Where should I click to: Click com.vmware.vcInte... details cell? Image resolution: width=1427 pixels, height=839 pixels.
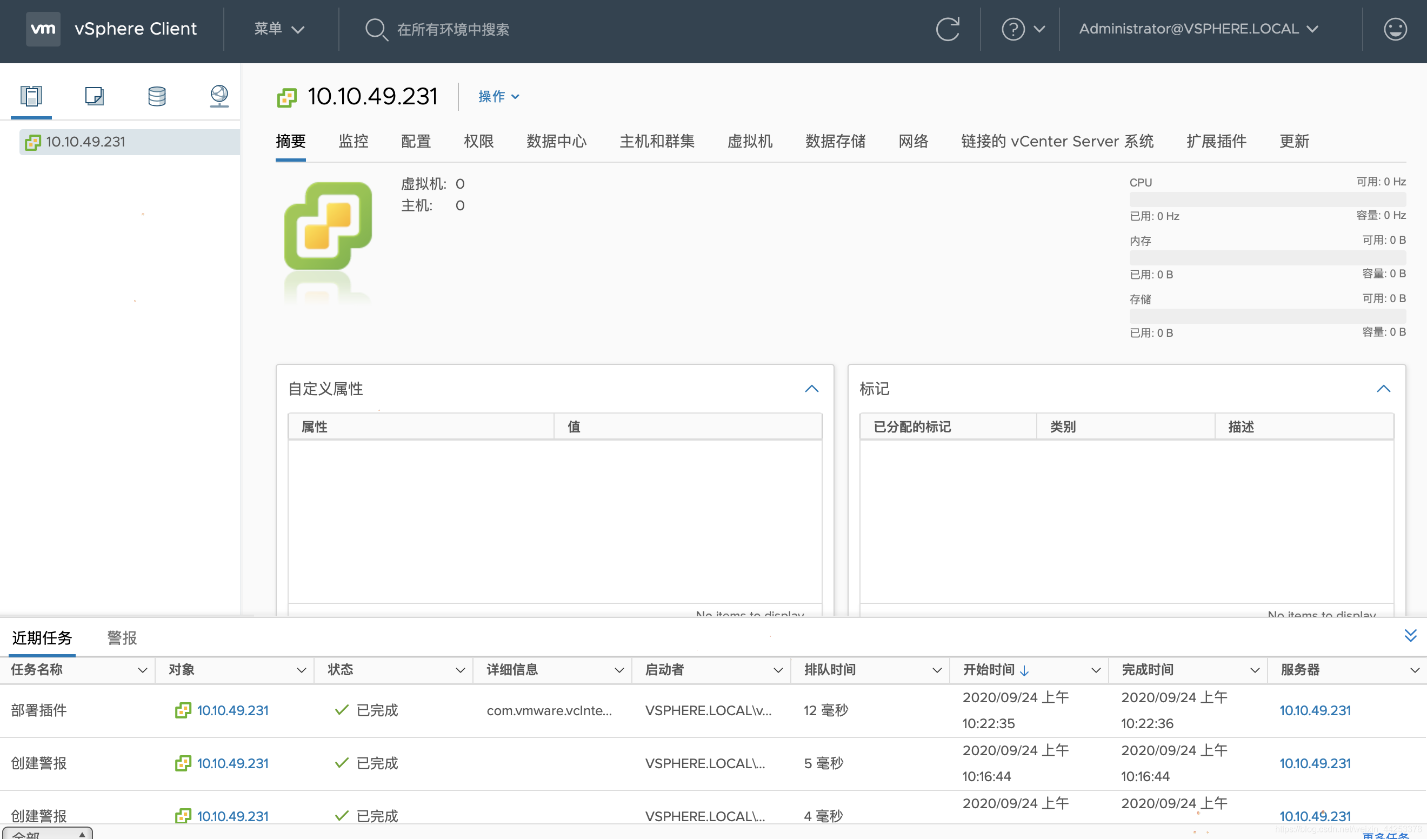(549, 710)
